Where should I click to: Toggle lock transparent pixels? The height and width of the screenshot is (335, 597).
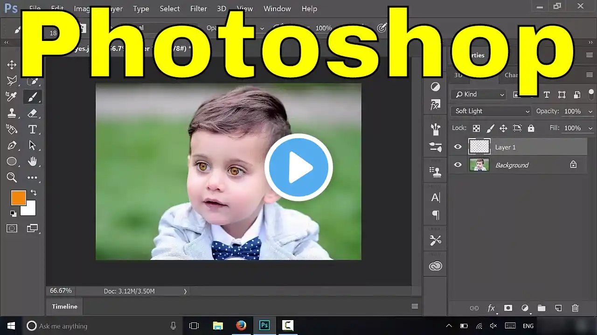476,128
